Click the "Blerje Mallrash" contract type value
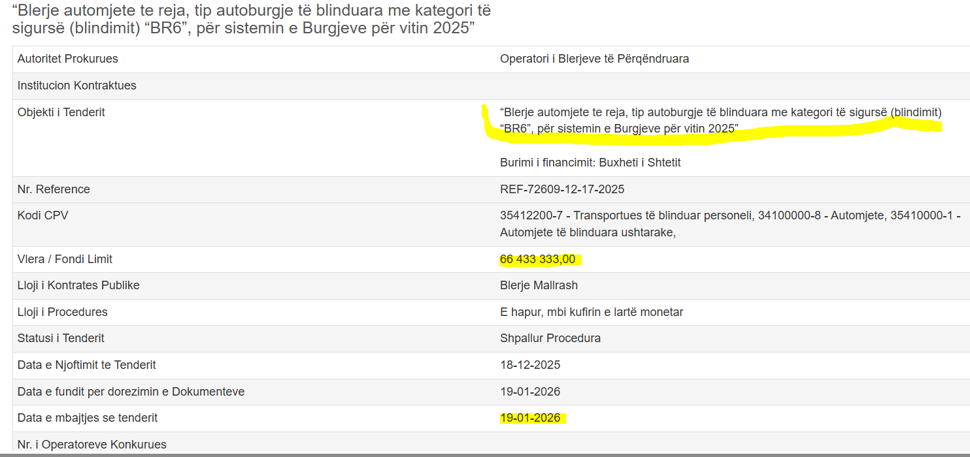 (x=539, y=285)
